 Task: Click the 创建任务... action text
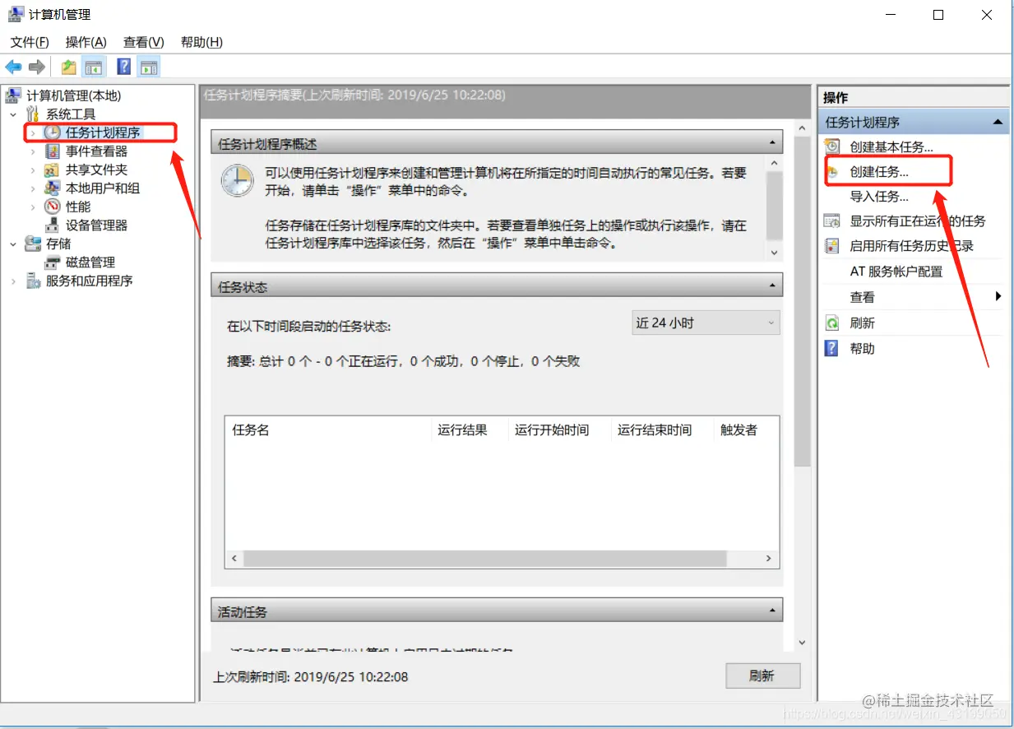tap(879, 172)
